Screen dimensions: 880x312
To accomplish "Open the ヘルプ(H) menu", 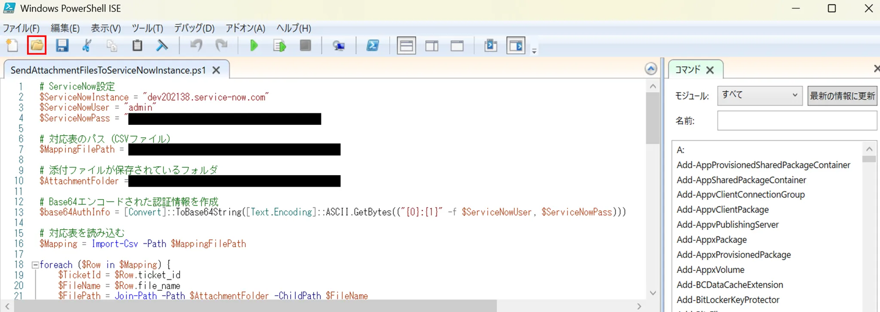I will [x=293, y=28].
